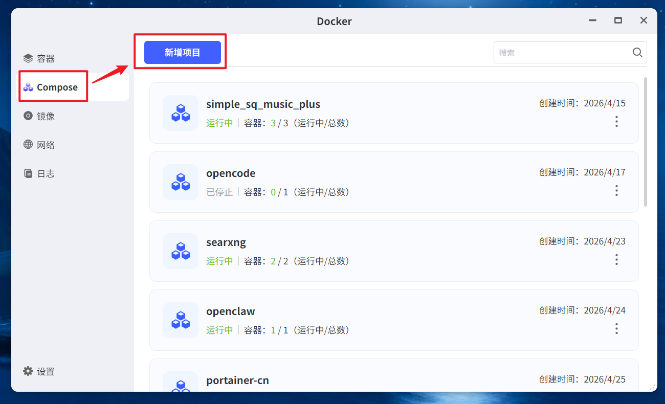The height and width of the screenshot is (404, 665).
Task: Open the 网络 (Network) section
Action: point(73,145)
